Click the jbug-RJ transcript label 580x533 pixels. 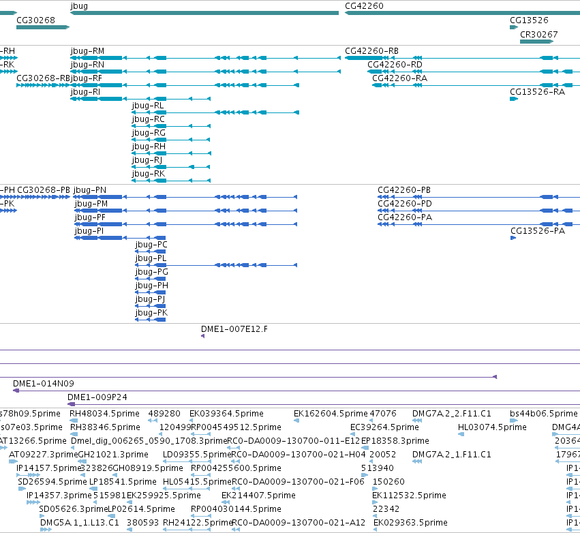[x=147, y=160]
